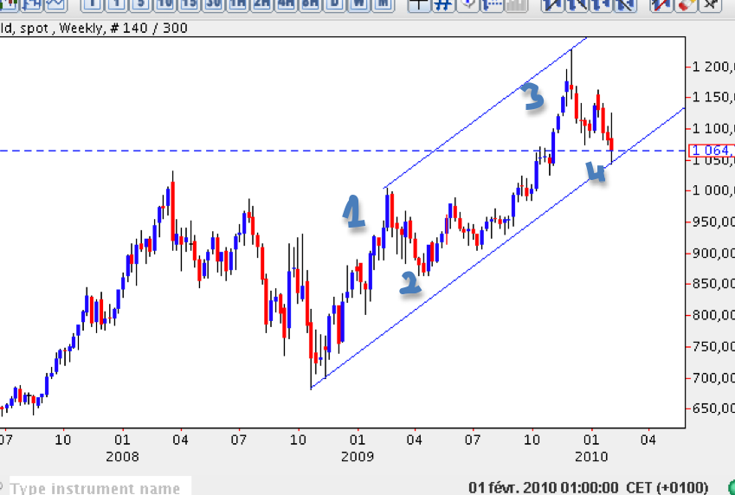Select the weekly 'W' timeframe button
The width and height of the screenshot is (735, 495).
[x=358, y=4]
